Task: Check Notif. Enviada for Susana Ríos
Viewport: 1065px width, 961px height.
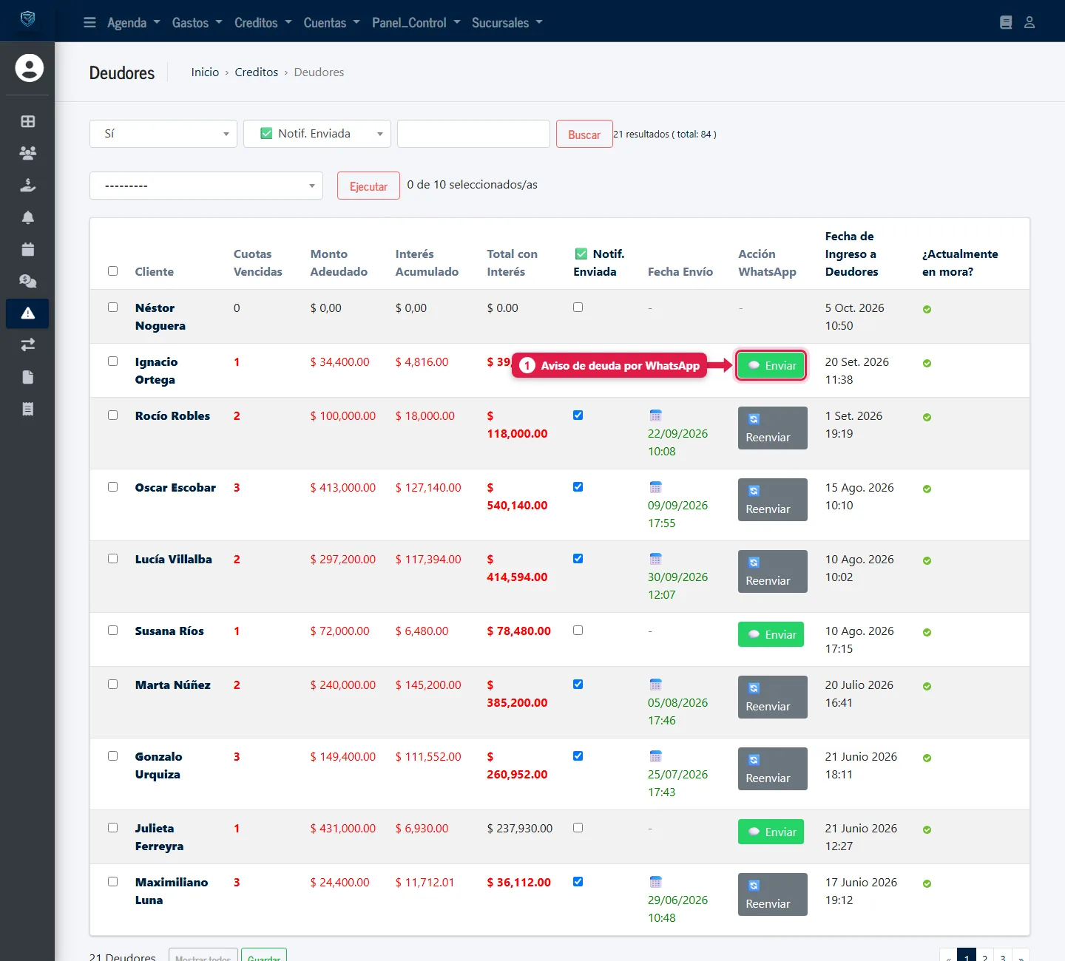Action: [x=578, y=630]
